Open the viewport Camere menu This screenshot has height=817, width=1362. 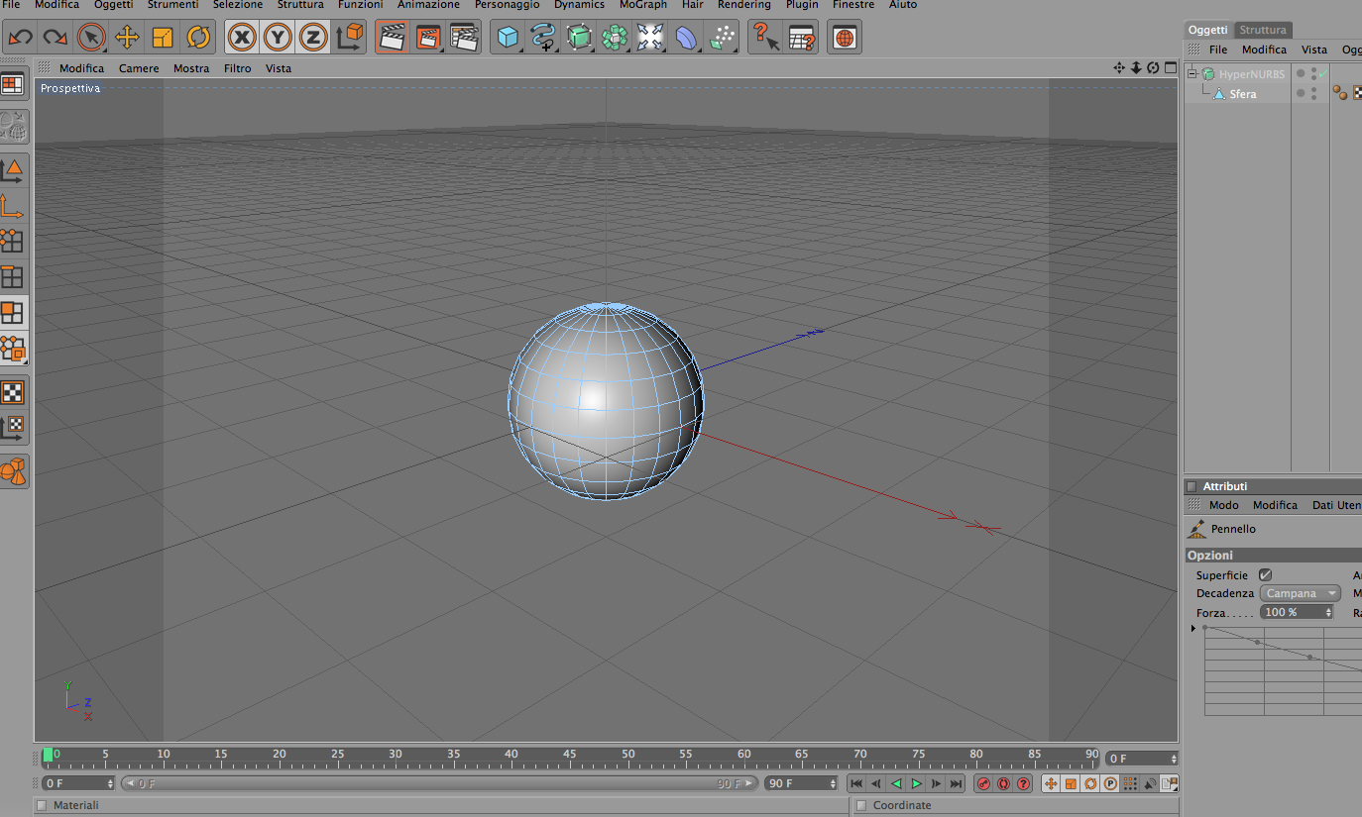pyautogui.click(x=139, y=68)
